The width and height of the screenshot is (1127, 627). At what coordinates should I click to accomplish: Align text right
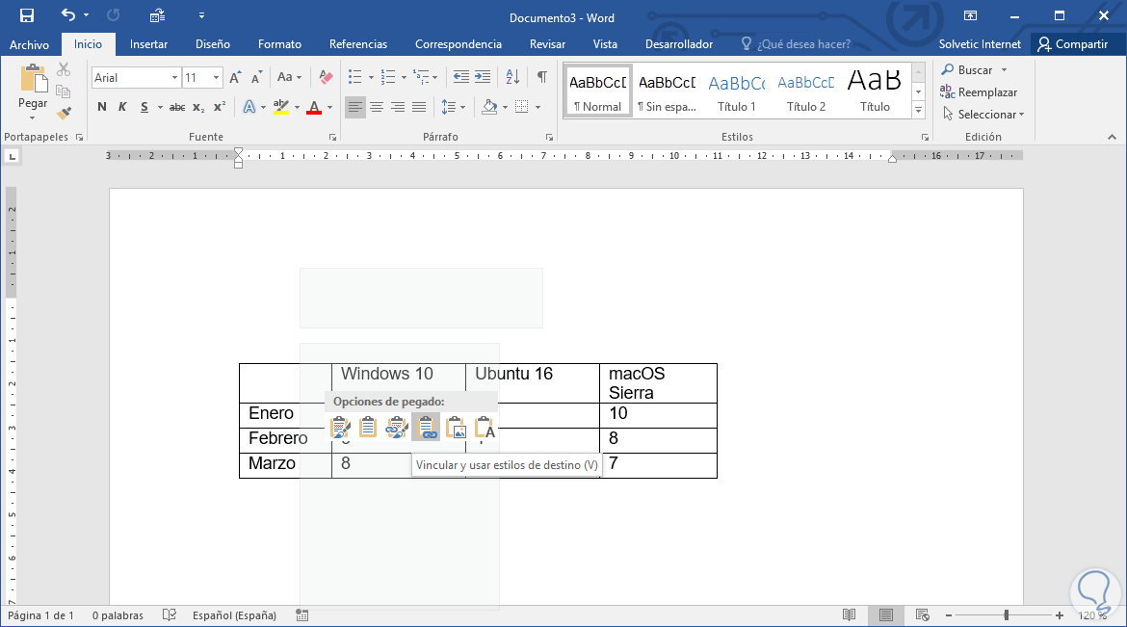coord(398,107)
